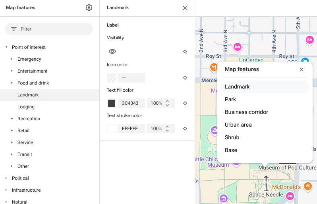Click the Museum of Pop Culture label

[287, 167]
